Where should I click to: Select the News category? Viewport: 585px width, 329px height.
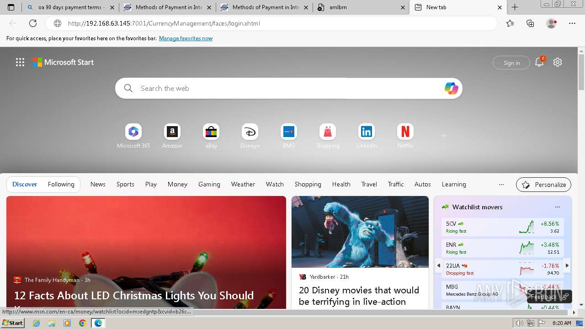98,184
